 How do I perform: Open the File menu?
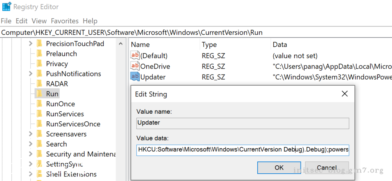pos(6,21)
